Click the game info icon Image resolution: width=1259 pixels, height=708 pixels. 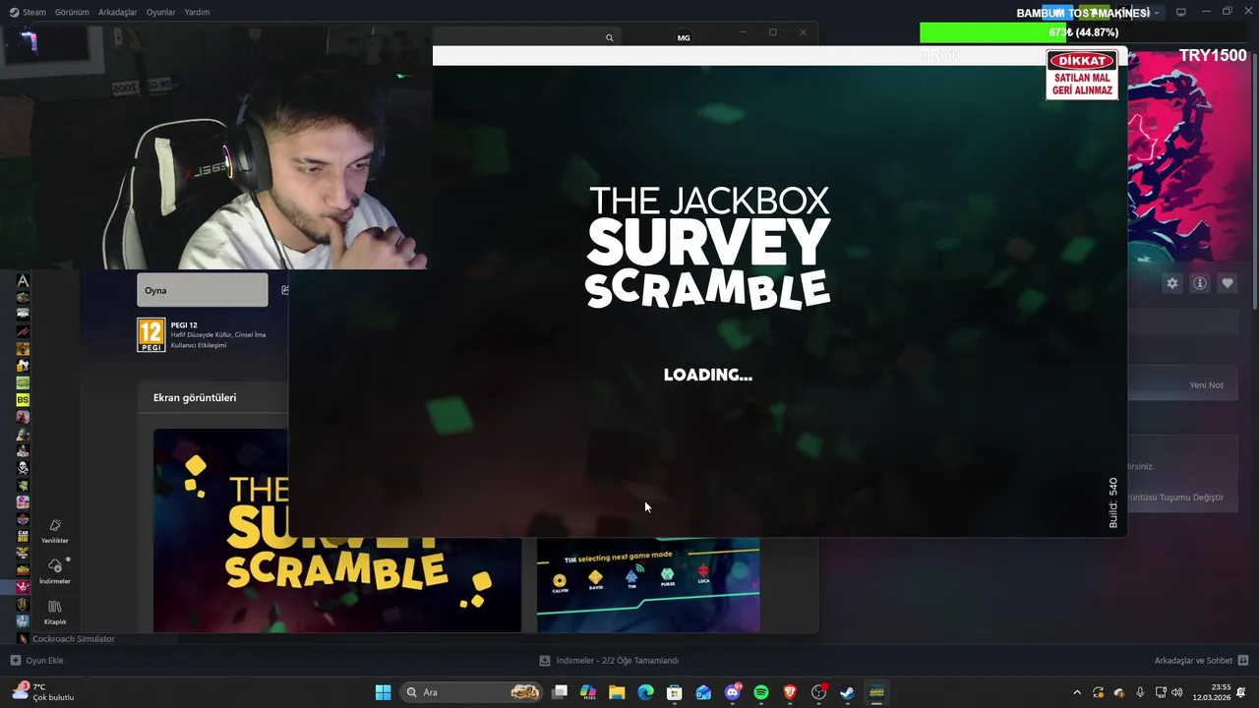(x=1200, y=283)
